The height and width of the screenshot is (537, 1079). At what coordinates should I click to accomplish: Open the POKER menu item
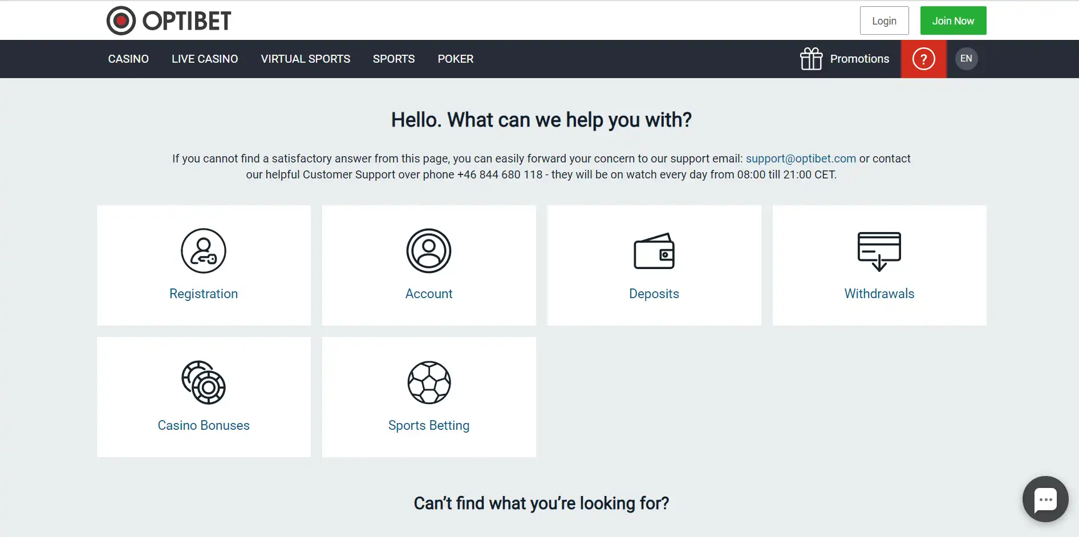[x=456, y=59]
